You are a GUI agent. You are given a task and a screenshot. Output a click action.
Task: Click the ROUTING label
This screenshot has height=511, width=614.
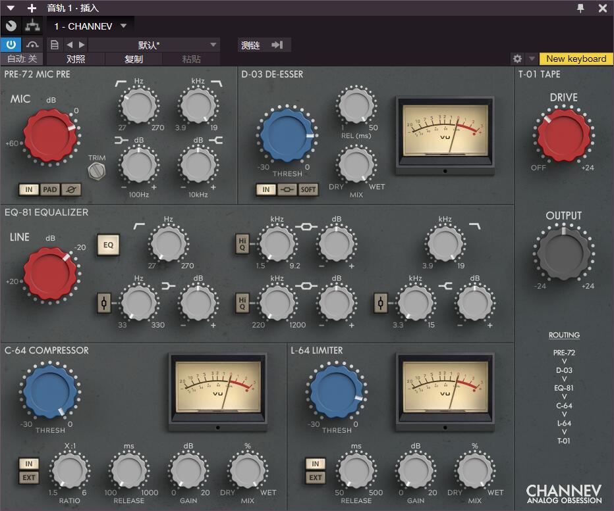(x=564, y=335)
